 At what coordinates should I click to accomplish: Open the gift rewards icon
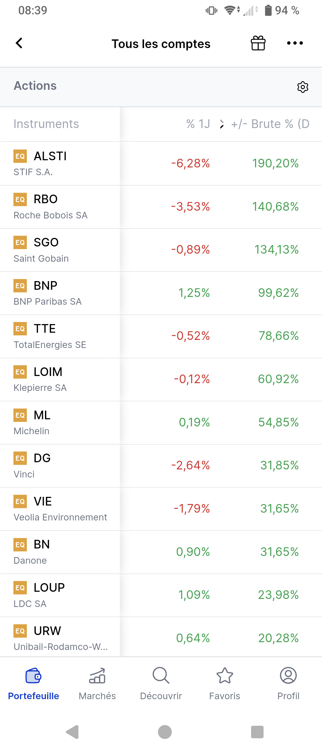point(258,43)
